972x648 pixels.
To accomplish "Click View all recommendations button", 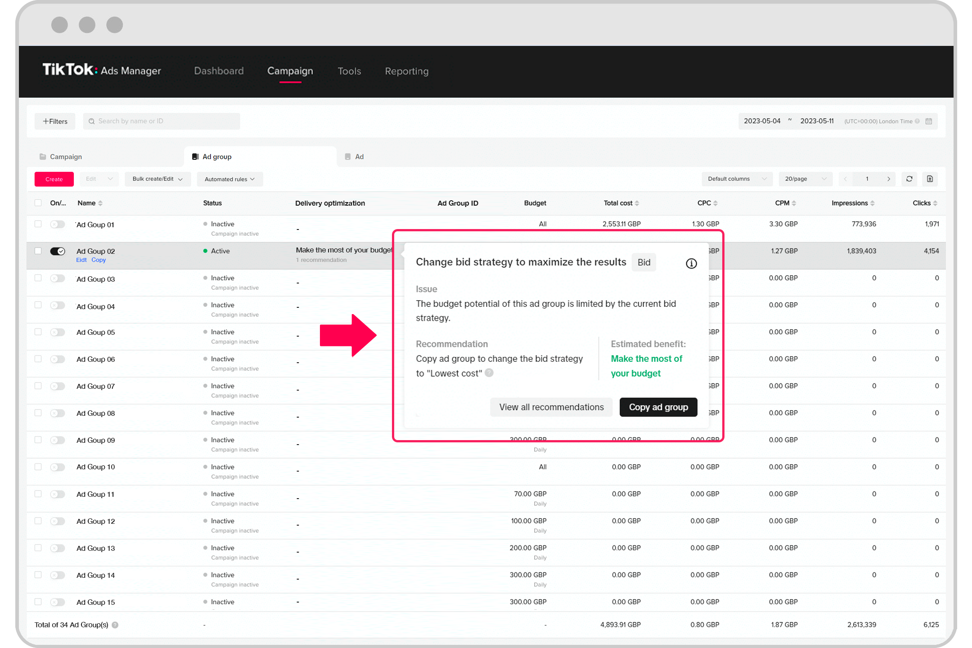I will [551, 406].
